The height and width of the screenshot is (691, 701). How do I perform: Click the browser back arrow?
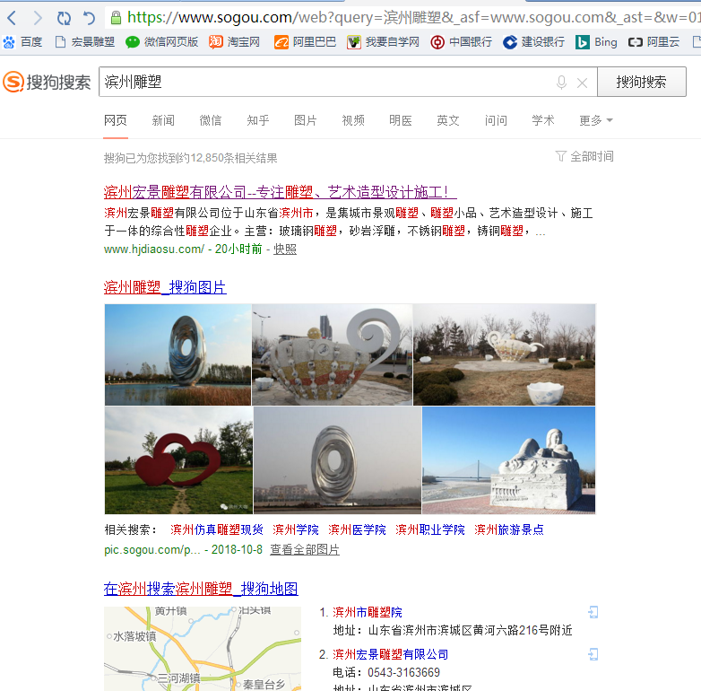12,18
